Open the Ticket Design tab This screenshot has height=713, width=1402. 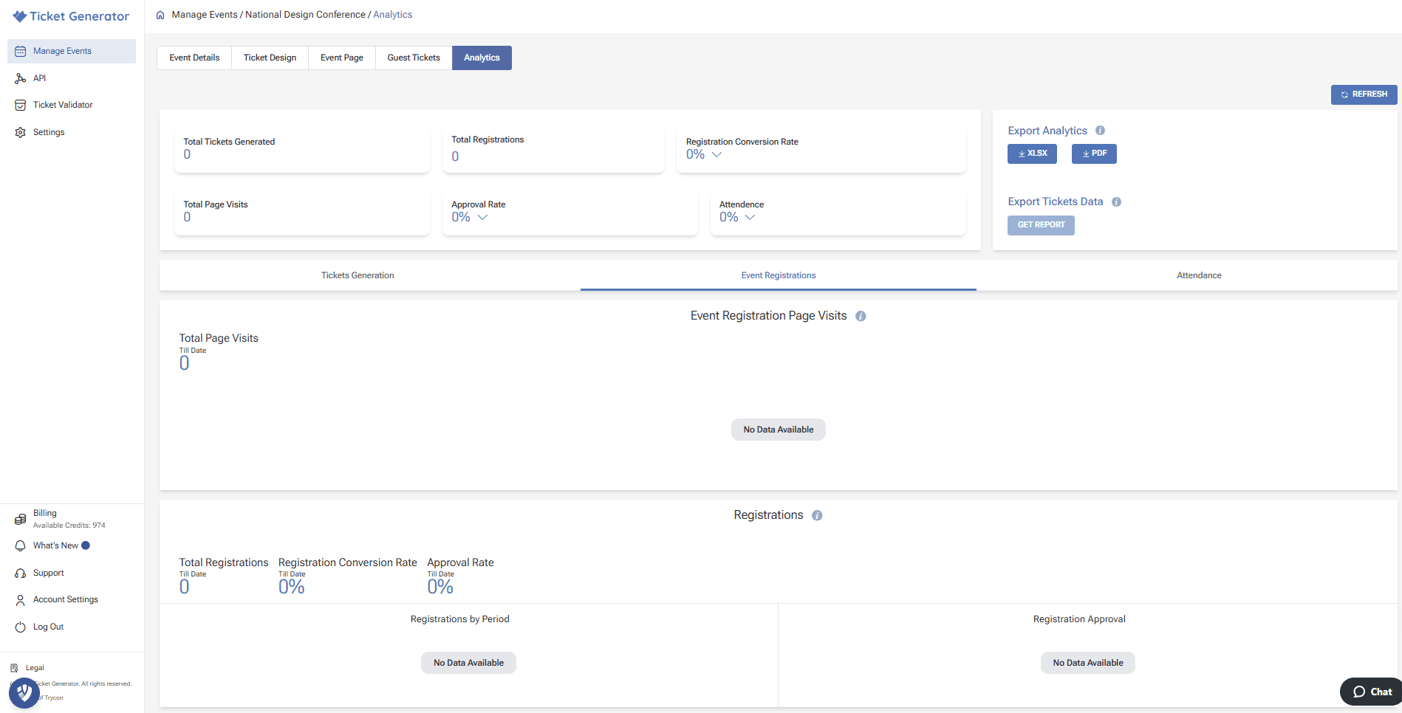tap(270, 58)
